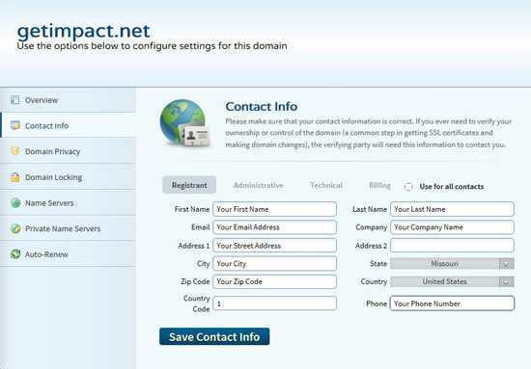
Task: Focus the Country Code field containing 1
Action: tap(274, 303)
